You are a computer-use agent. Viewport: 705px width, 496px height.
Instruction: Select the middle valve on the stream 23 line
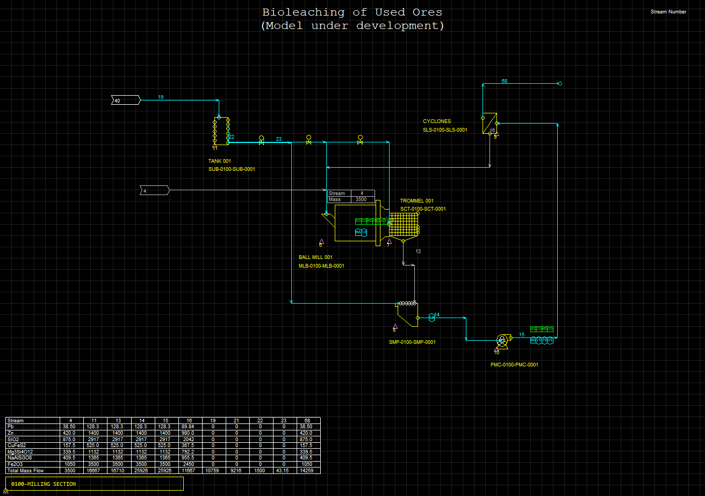click(308, 141)
